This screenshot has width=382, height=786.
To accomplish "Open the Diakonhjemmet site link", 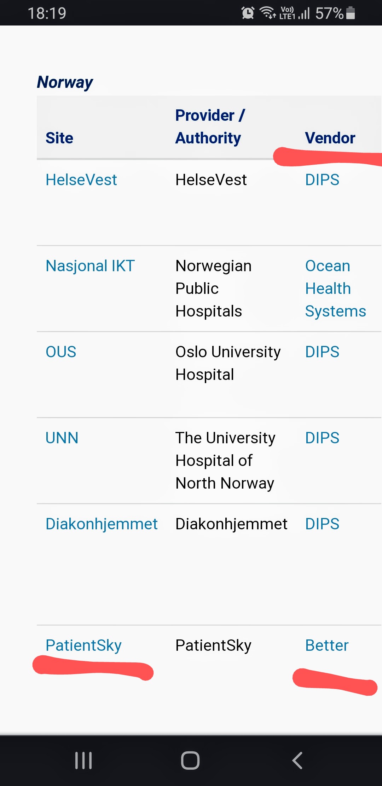I will click(102, 524).
